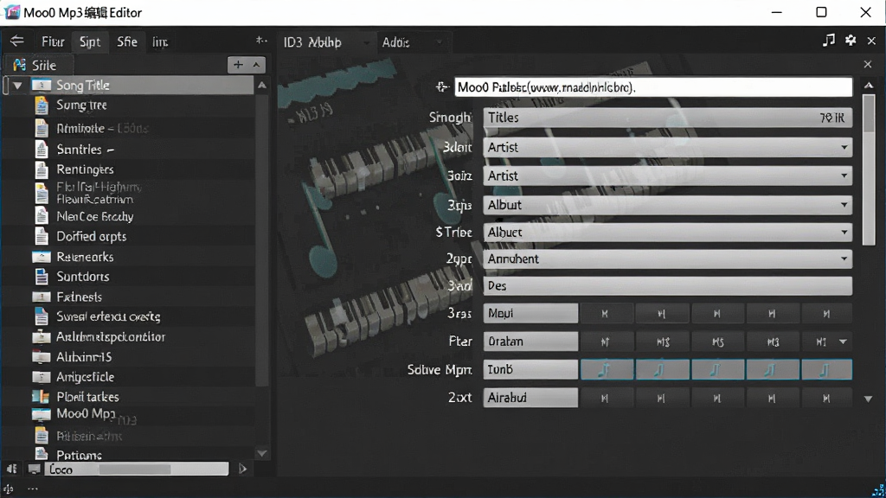Click the monitor icon beside the Loco field
The width and height of the screenshot is (886, 498).
[34, 469]
